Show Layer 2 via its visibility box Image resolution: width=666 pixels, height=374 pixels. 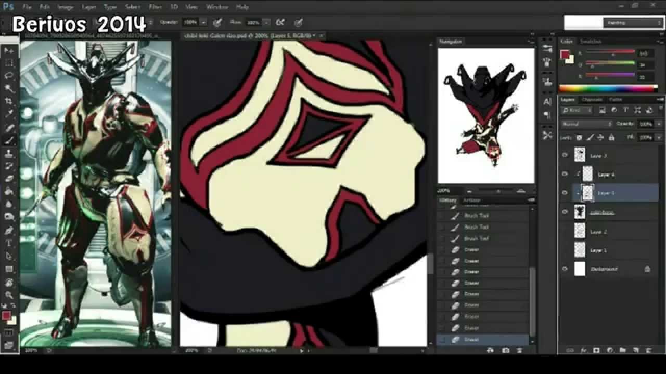pos(565,231)
